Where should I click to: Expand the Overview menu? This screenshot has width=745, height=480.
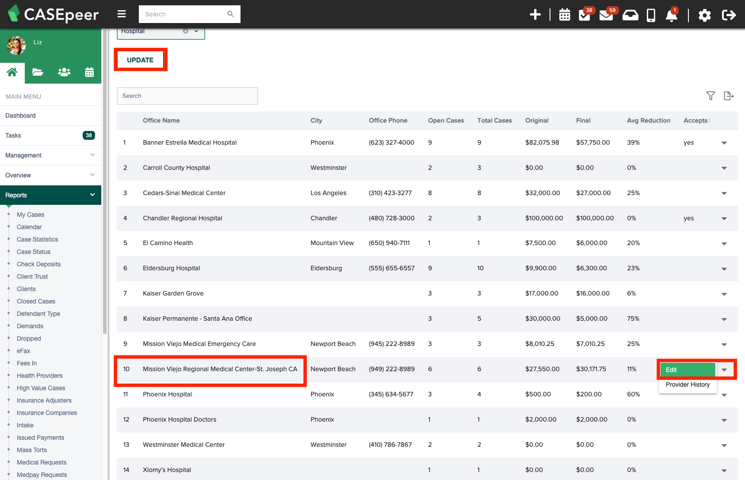tap(51, 175)
